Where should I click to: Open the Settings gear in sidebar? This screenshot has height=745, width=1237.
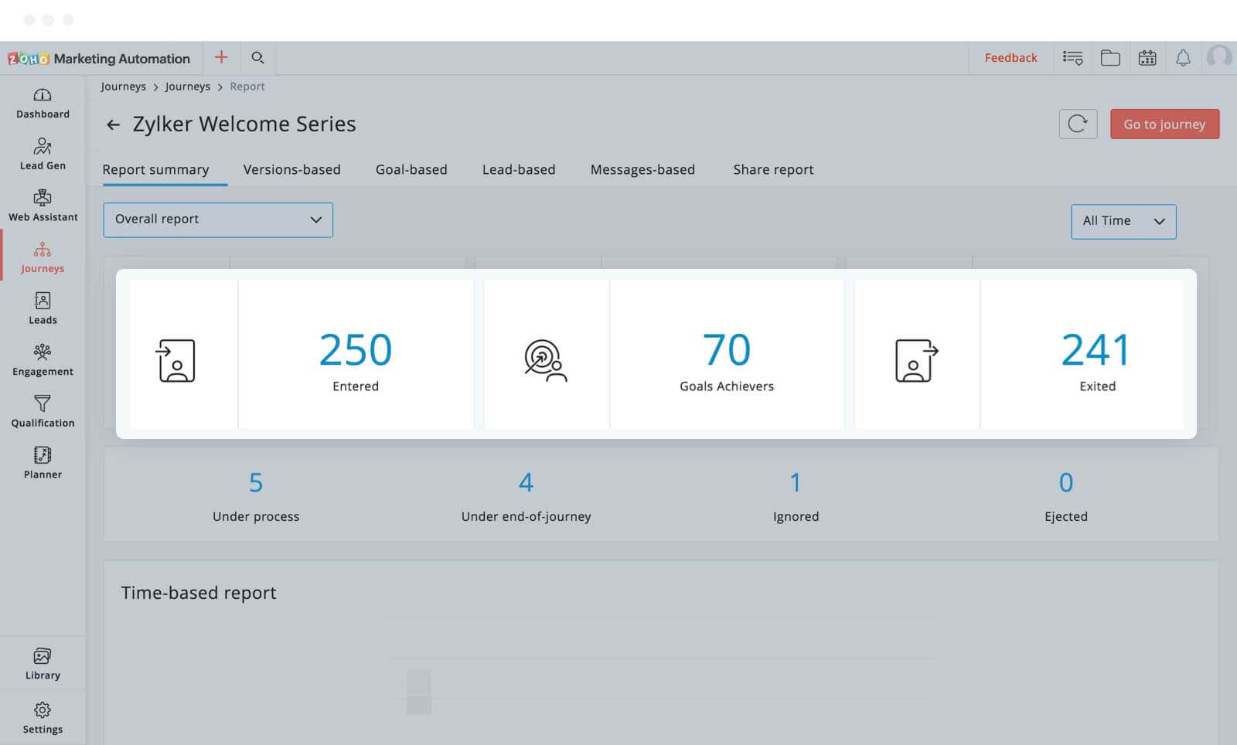click(43, 718)
